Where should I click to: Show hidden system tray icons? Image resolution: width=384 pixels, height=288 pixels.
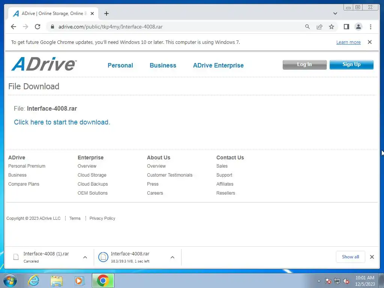point(319,281)
